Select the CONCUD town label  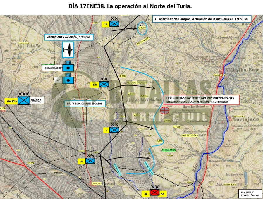(x=97, y=183)
